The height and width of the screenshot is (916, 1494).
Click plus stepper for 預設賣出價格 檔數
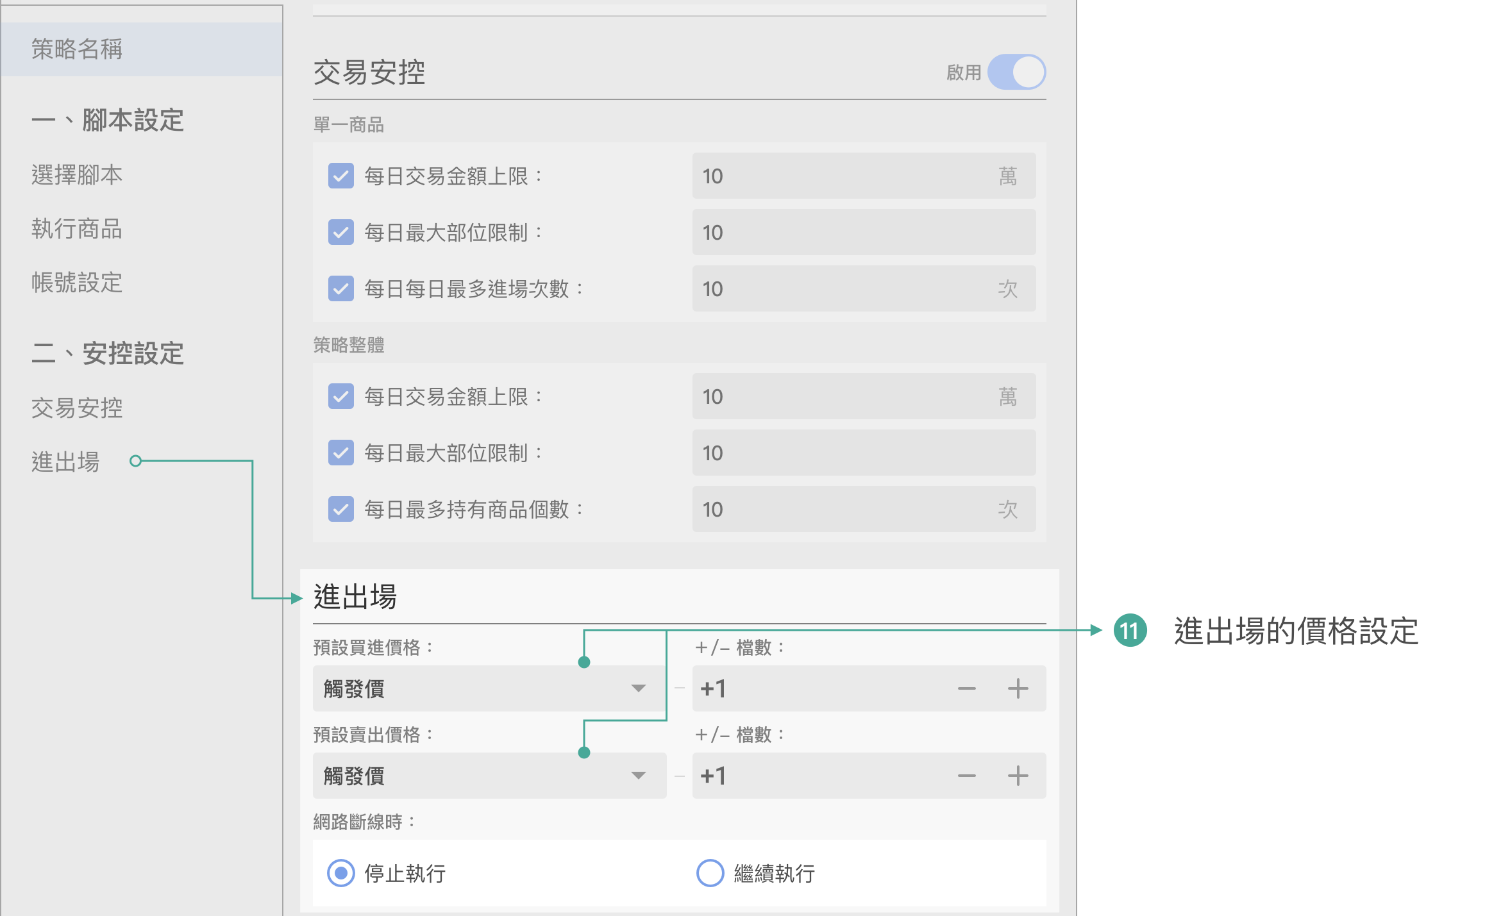pos(1018,776)
